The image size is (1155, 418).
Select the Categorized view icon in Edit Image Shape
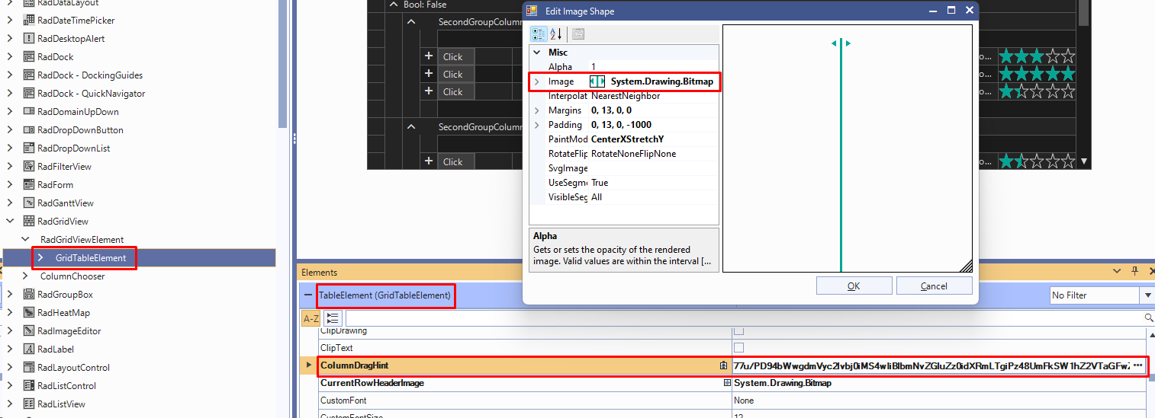539,34
